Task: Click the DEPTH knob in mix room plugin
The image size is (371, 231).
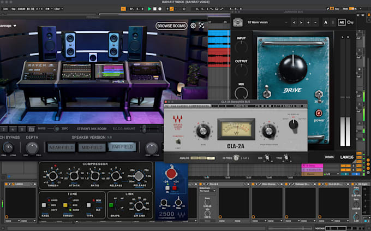Action: point(32,149)
